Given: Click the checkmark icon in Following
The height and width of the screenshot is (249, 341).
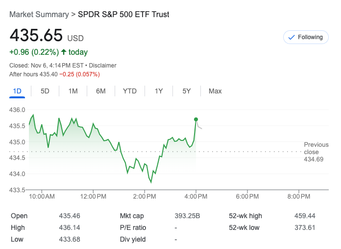Looking at the screenshot, I should (x=292, y=37).
